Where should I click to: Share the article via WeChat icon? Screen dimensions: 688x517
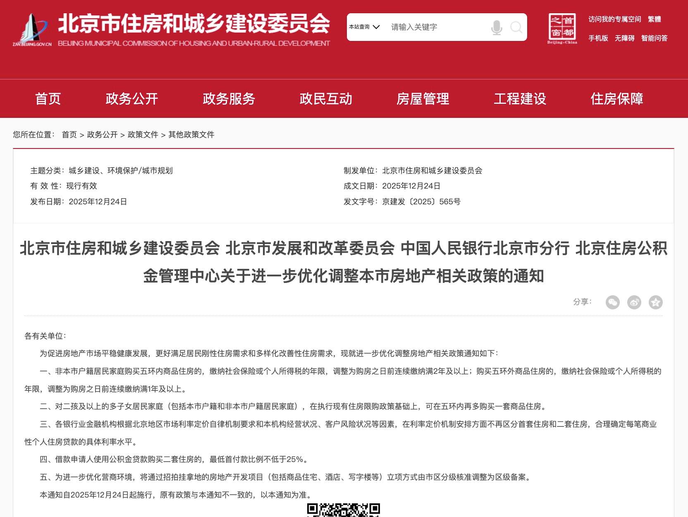tap(612, 302)
